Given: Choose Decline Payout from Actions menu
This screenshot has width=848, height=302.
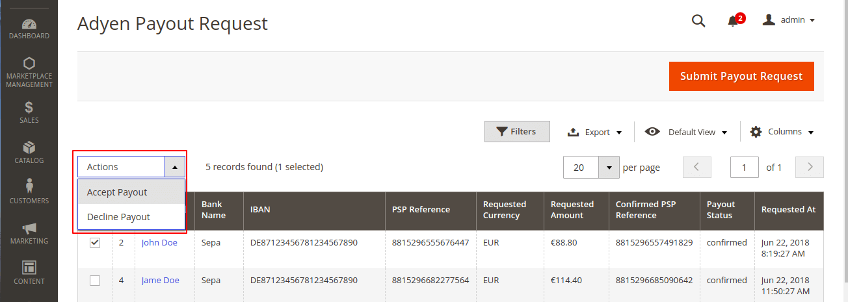Looking at the screenshot, I should (x=118, y=217).
